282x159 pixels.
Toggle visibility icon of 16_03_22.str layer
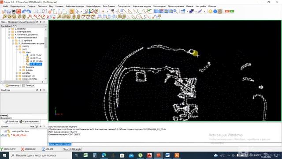pos(6,135)
